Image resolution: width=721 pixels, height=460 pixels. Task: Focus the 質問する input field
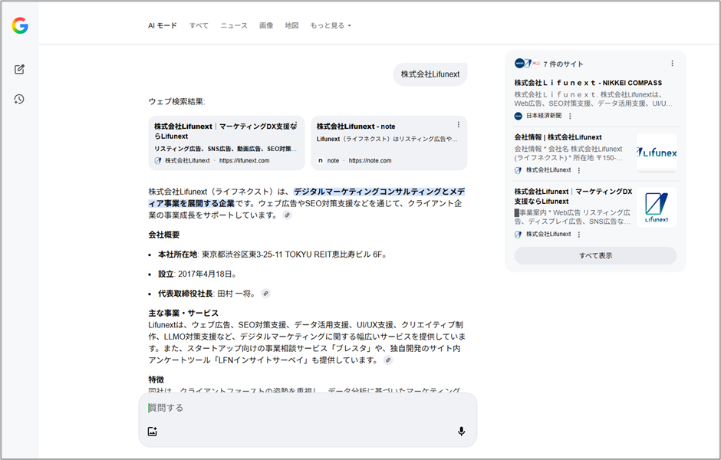307,408
